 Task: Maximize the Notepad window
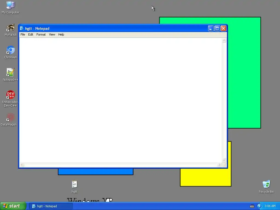pos(217,28)
